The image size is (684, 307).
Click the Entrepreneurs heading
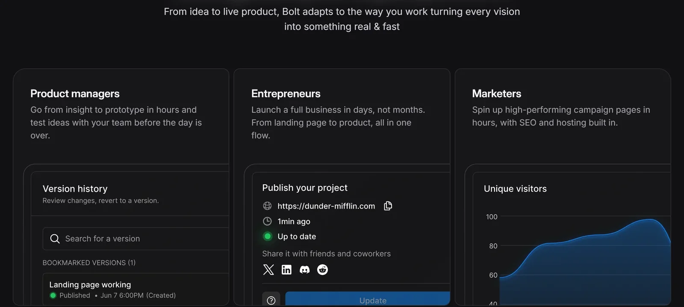286,94
